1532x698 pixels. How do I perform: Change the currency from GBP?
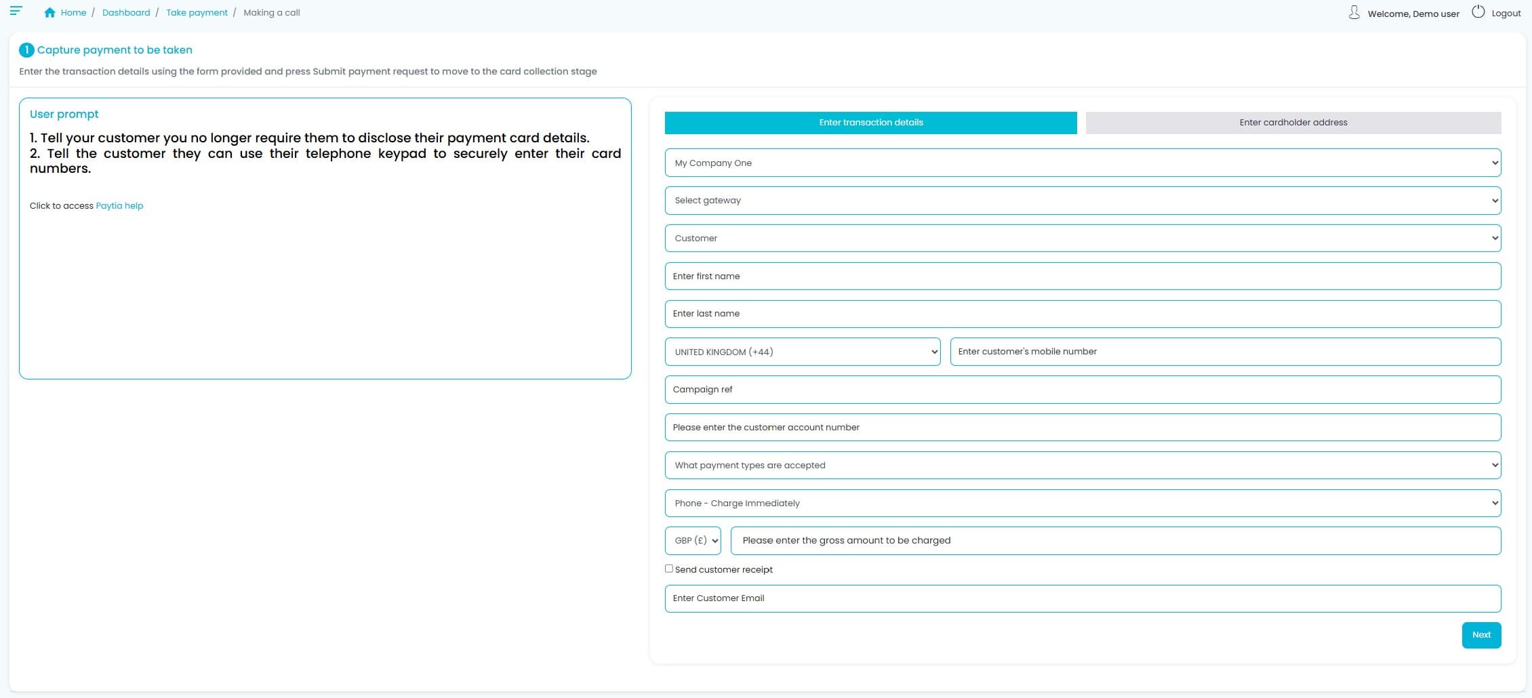click(x=692, y=540)
